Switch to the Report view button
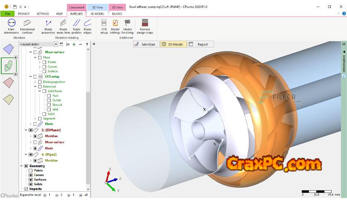 tap(200, 44)
